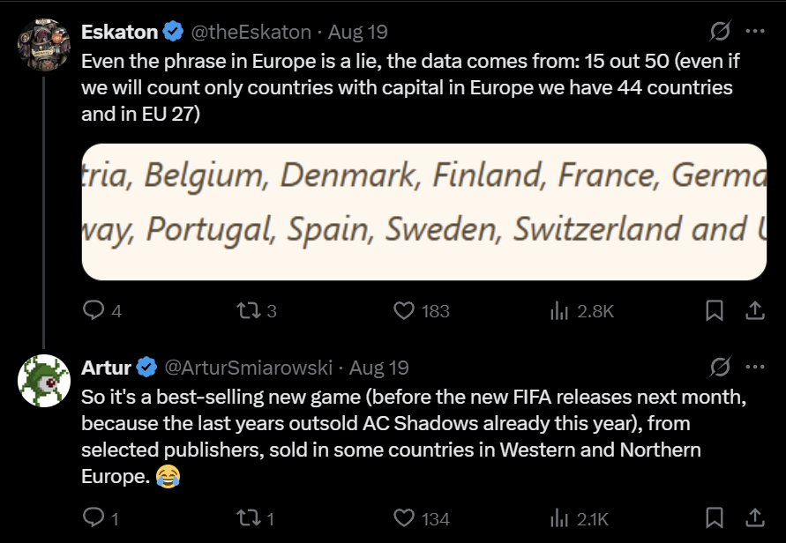
Task: Open @theEskaton profile handle link
Action: 251,33
